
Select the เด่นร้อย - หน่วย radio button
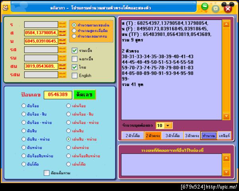point(69,122)
